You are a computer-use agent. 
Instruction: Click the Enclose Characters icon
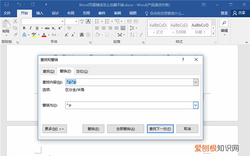point(88,35)
